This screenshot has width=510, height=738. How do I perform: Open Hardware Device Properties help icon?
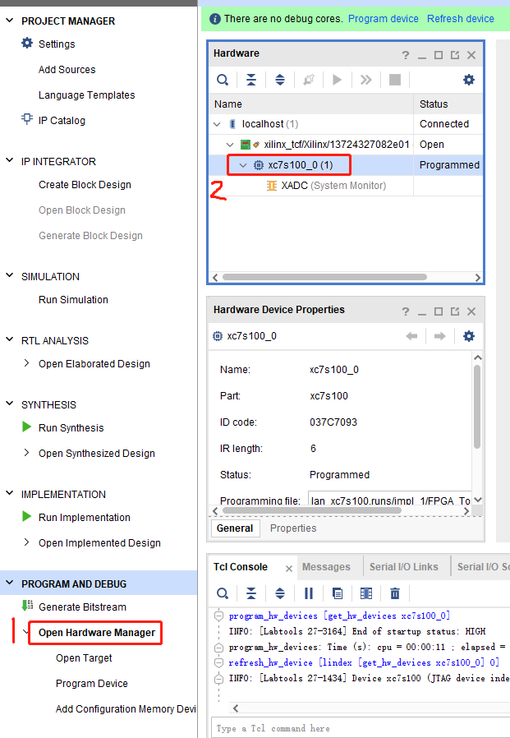(x=406, y=311)
